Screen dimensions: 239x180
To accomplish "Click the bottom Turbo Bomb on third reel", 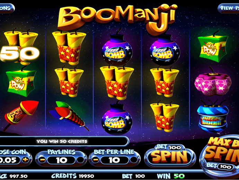I will coord(117,117).
